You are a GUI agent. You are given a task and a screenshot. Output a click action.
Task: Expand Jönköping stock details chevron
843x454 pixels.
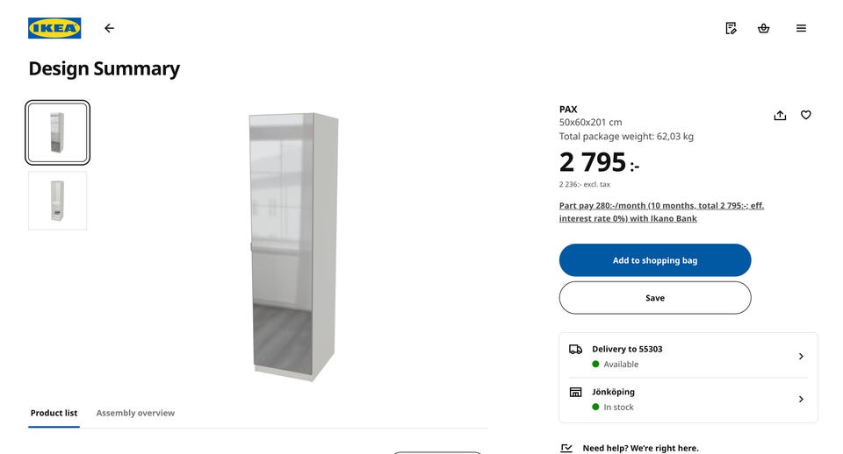pyautogui.click(x=801, y=399)
